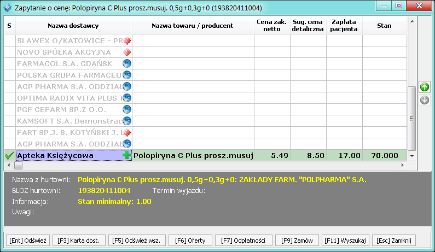Screen dimensions: 435x252
Task: Select the OPTIMA RADIX VITA PLUS row
Action: pos(206,98)
